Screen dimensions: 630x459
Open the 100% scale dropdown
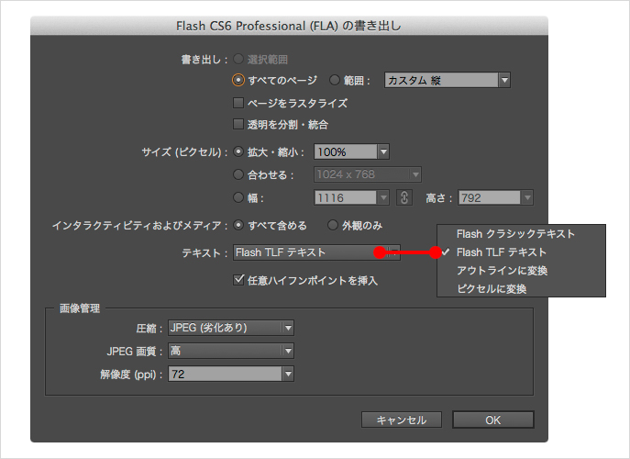(351, 151)
